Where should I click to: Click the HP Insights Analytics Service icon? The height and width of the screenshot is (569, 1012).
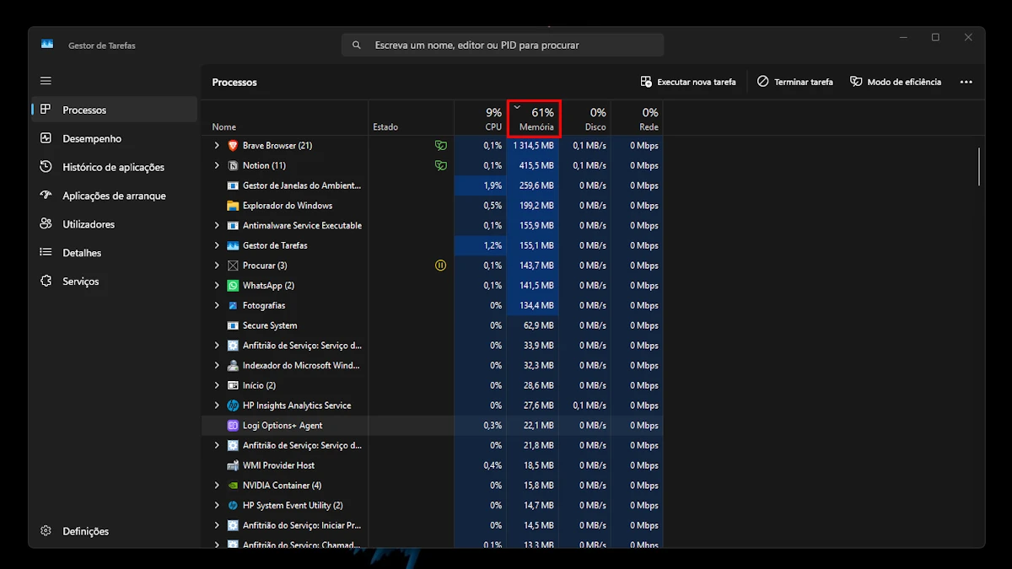(233, 405)
